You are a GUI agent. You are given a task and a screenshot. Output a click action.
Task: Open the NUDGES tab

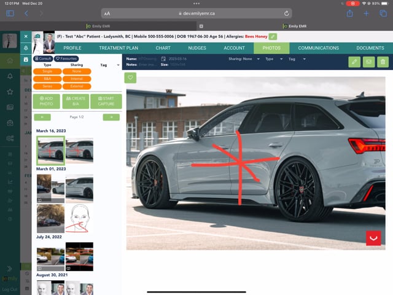click(x=197, y=48)
